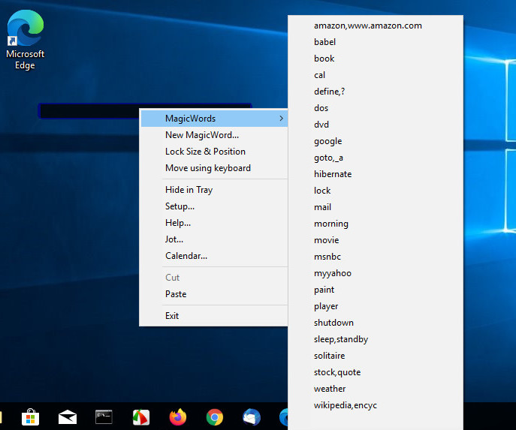Select the amazon,www.amazon.com magic word
Image resolution: width=516 pixels, height=430 pixels.
pyautogui.click(x=376, y=26)
